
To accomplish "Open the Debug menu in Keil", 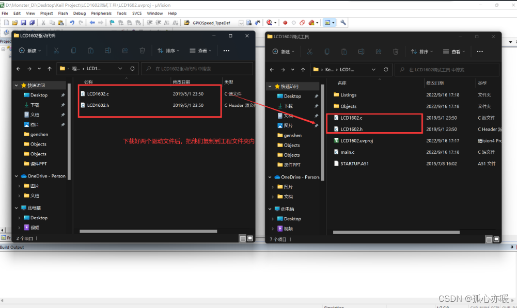I will point(80,13).
